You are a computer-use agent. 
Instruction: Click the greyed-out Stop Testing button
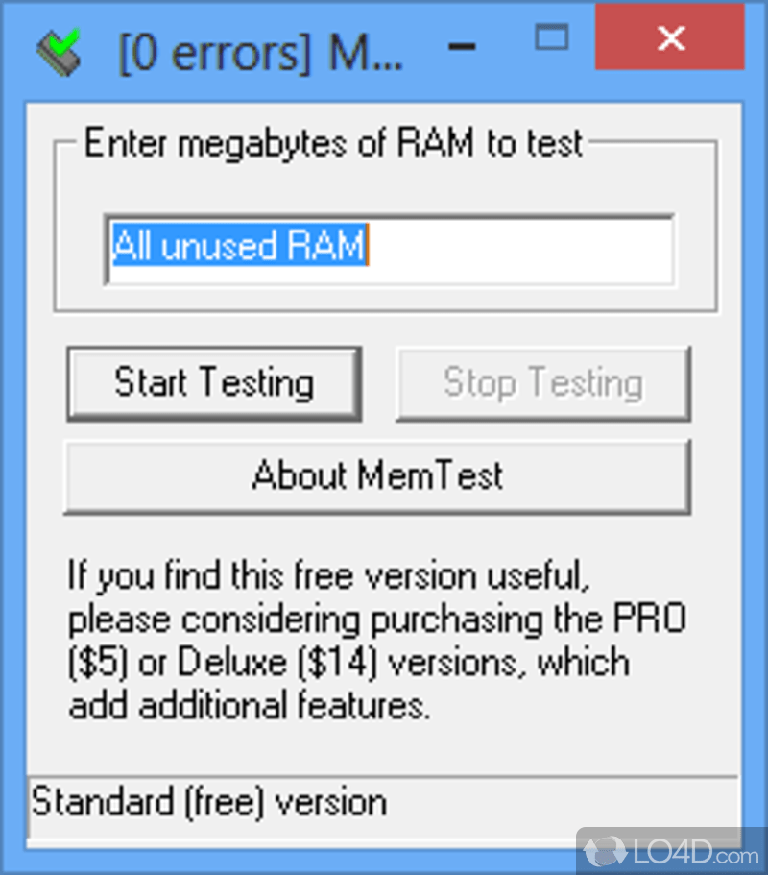click(x=543, y=384)
